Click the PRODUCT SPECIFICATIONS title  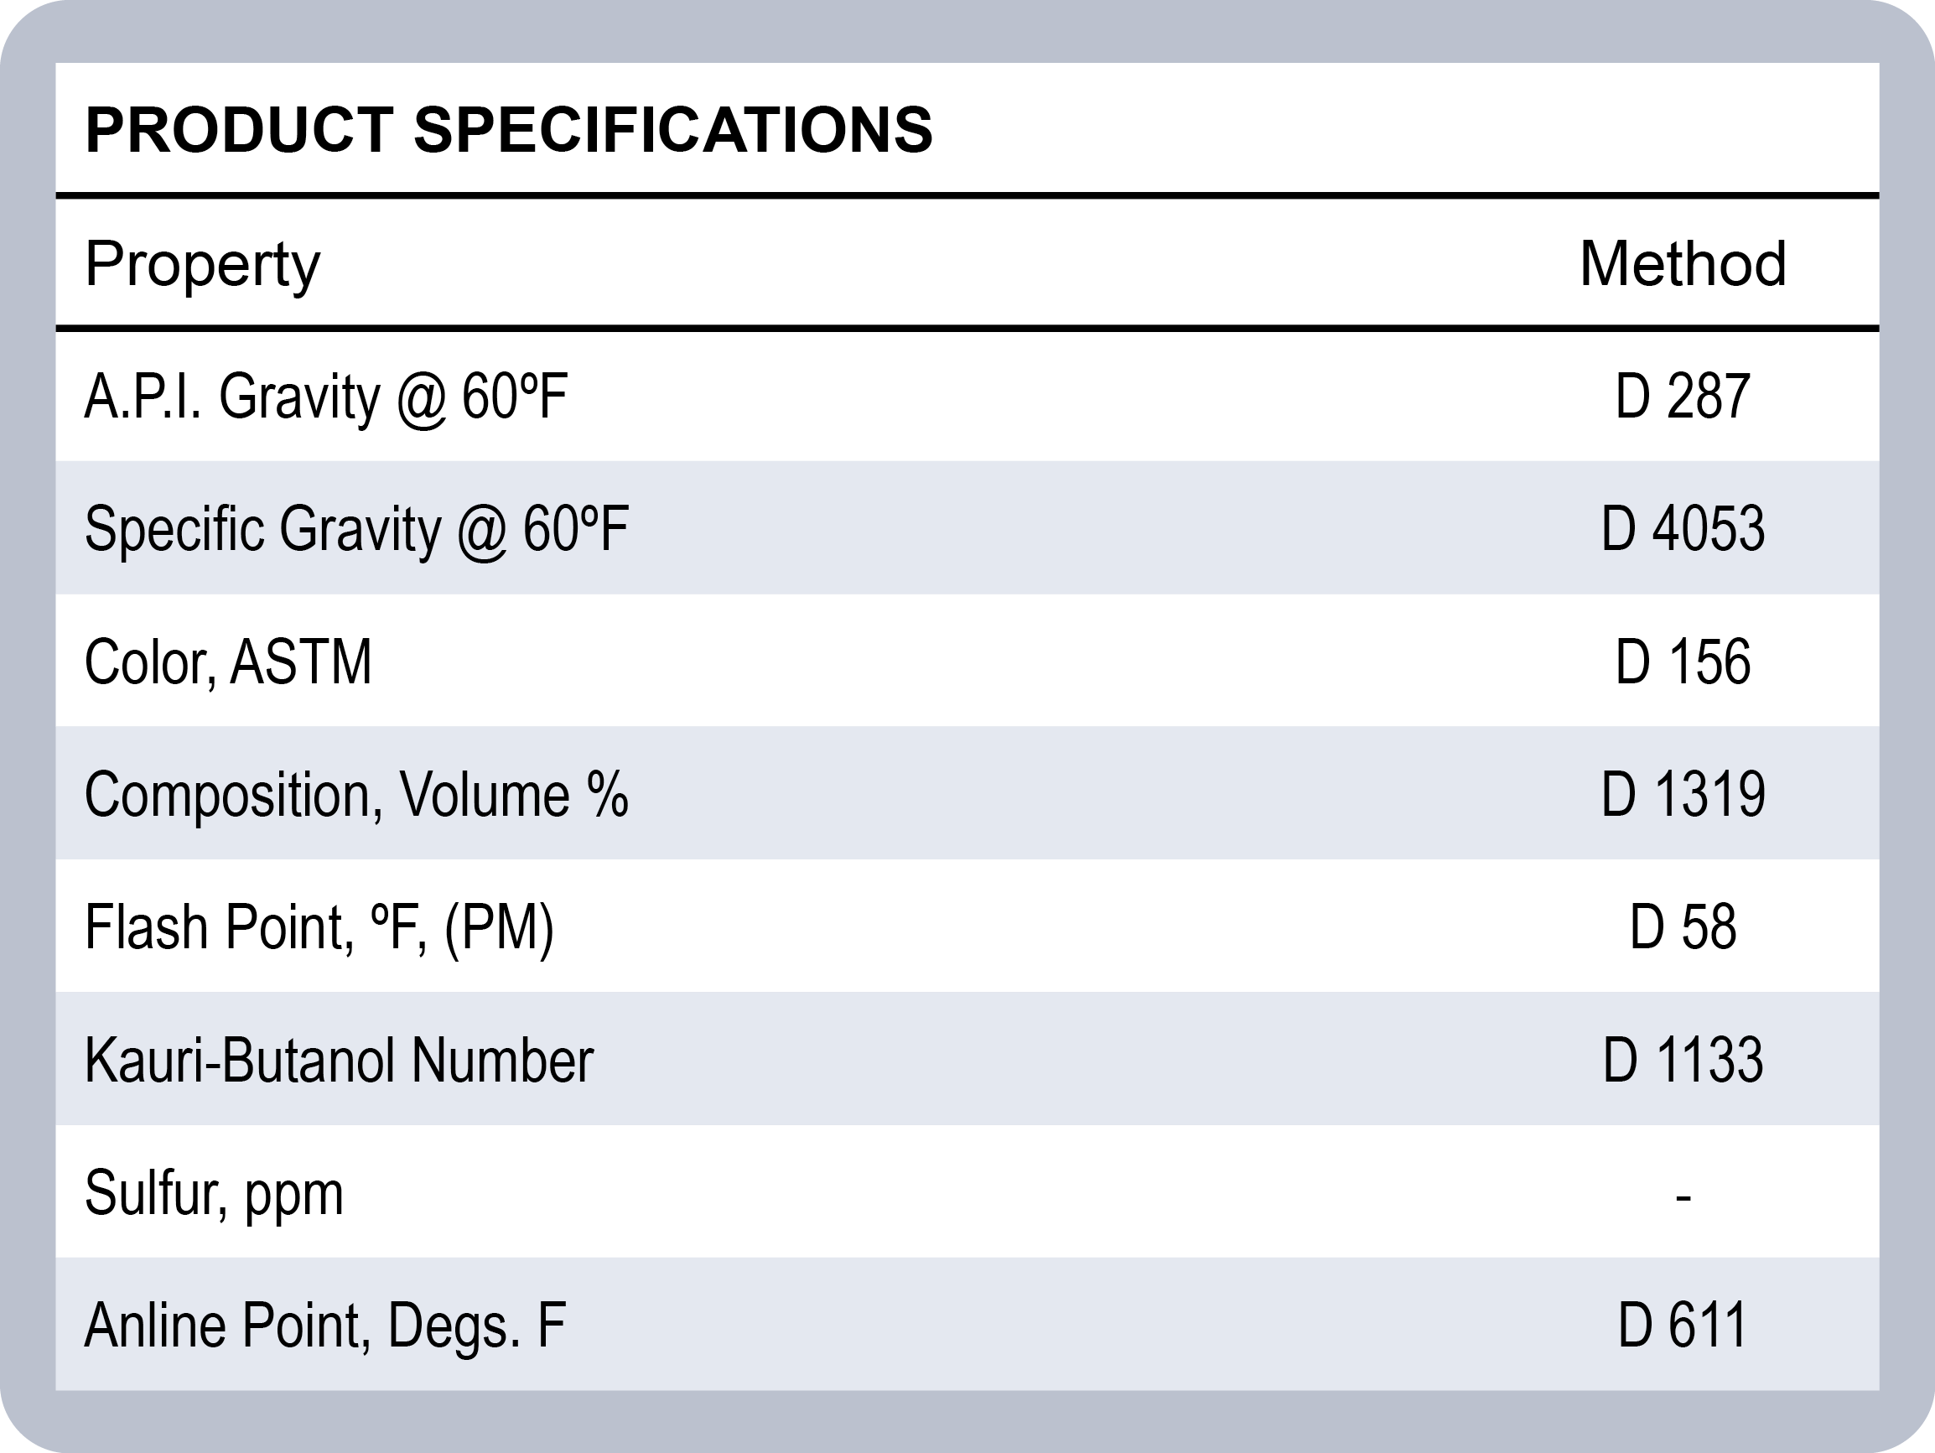point(509,130)
